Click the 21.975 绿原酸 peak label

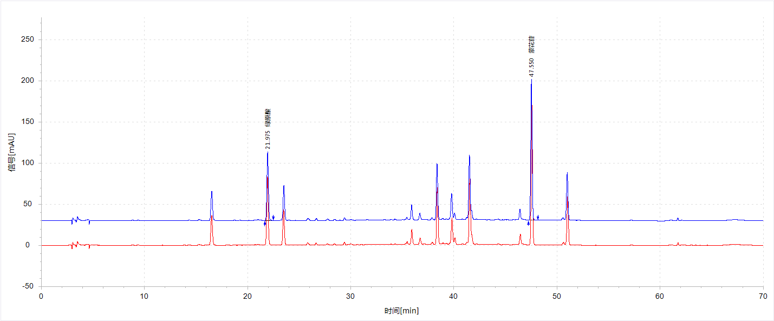click(x=268, y=128)
